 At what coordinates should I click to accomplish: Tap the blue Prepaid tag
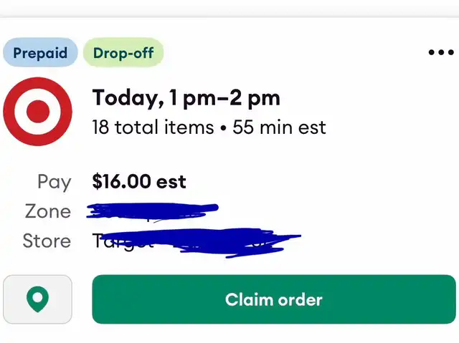point(40,53)
